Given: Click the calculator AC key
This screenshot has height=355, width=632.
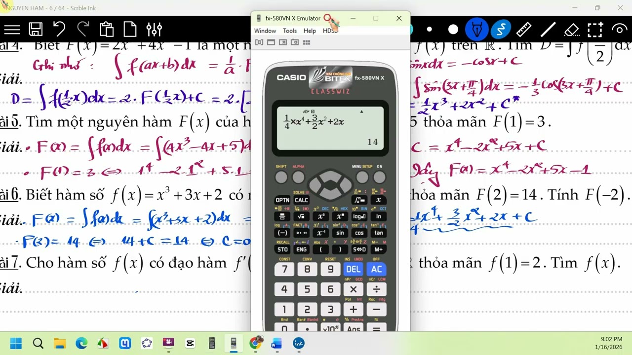Looking at the screenshot, I should point(376,269).
